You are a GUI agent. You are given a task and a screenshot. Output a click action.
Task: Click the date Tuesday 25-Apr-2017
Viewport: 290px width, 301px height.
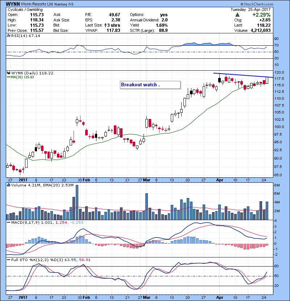250,9
